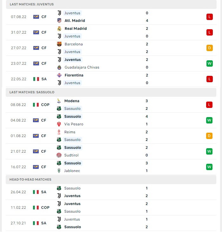The image size is (222, 232).
Task: Click the Modena club crest
Action: (x=59, y=101)
